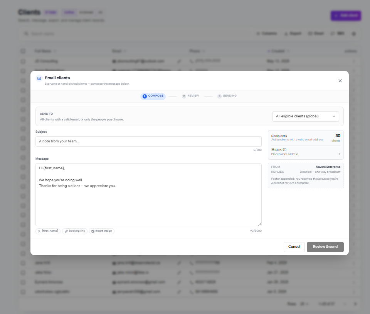Click settings icon at right of Clients toolbar

coord(354,34)
